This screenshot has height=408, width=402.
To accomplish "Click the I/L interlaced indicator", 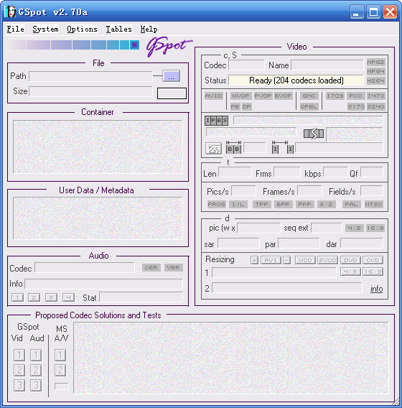I will pos(238,204).
